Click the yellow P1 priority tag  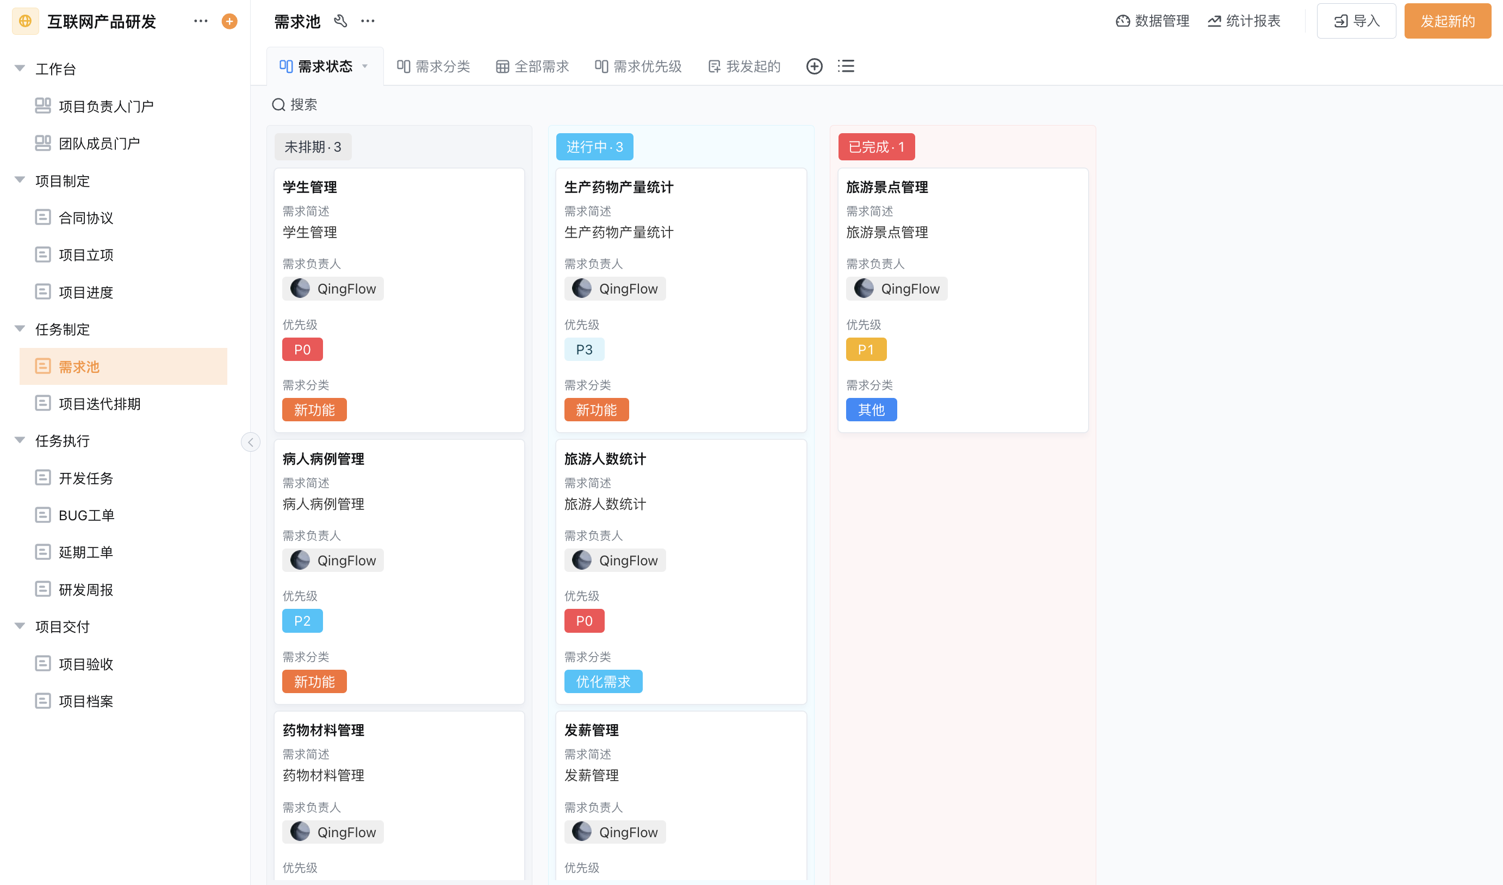click(867, 350)
